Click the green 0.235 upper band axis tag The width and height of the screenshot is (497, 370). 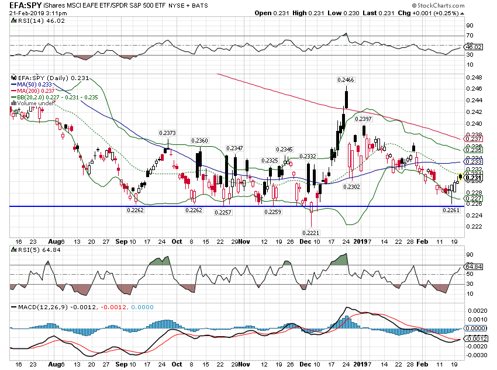[474, 150]
